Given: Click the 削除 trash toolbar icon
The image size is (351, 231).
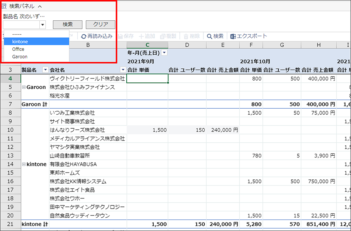Looking at the screenshot, I should pos(186,36).
